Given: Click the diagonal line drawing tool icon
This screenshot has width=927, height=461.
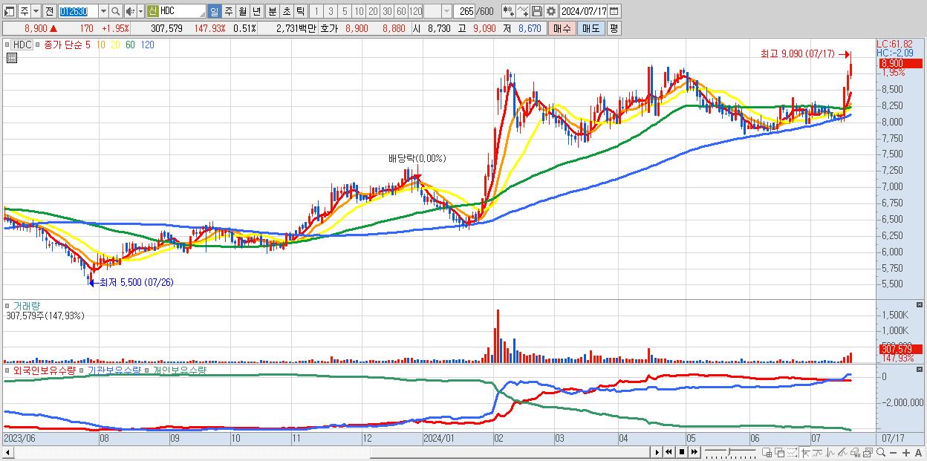Looking at the screenshot, I should (x=842, y=452).
